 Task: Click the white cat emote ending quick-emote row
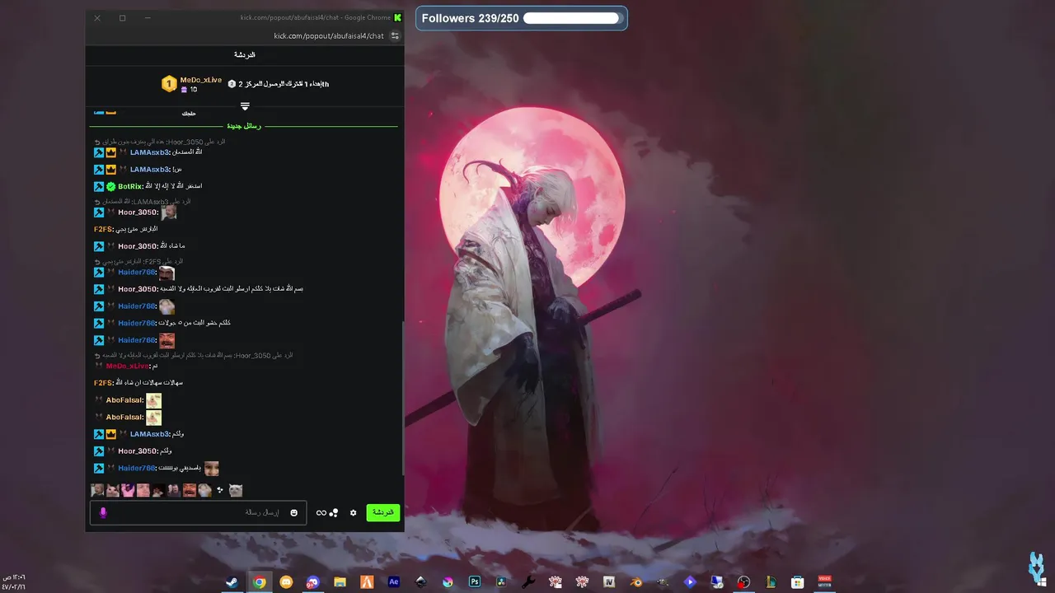[x=236, y=490]
